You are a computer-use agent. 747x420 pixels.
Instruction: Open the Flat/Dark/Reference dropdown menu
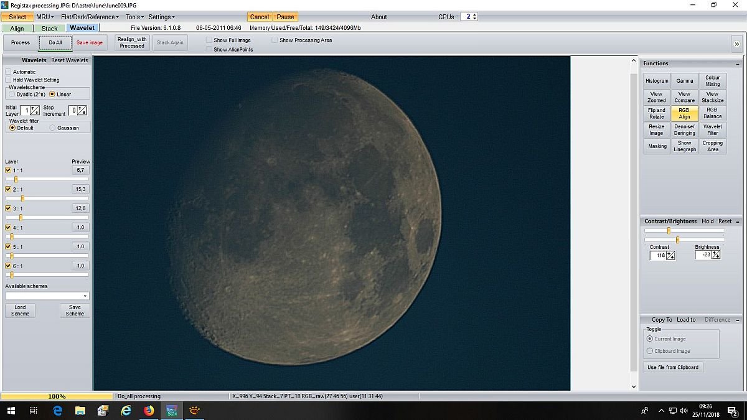coord(90,17)
